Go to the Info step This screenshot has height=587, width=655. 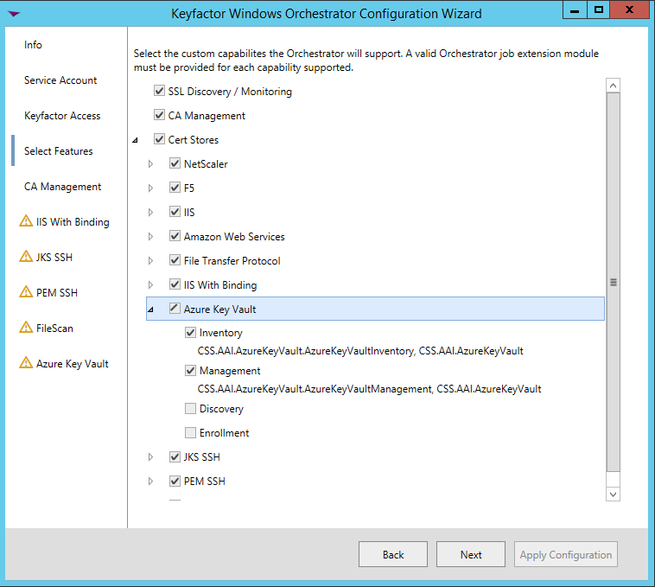[33, 45]
